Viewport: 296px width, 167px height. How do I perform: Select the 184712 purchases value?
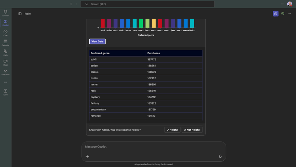[174, 97]
